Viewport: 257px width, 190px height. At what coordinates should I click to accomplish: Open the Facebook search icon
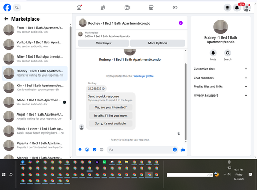pos(17,8)
